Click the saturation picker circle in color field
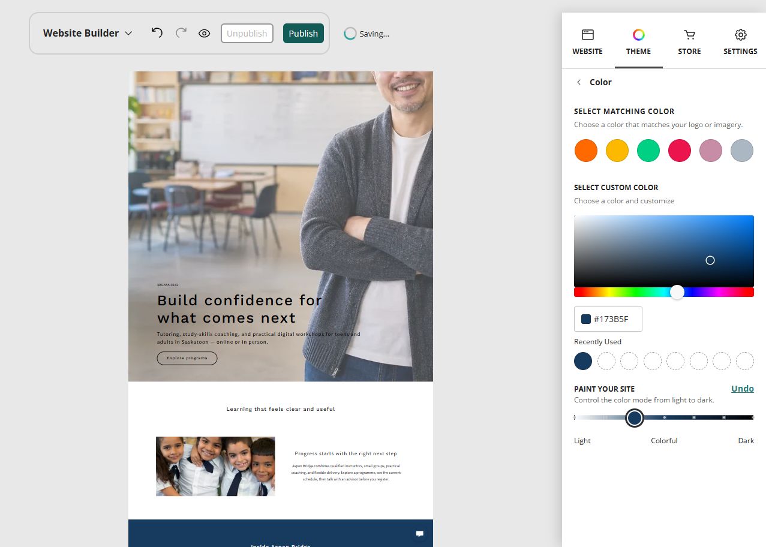Viewport: 766px width, 547px height. pos(710,260)
